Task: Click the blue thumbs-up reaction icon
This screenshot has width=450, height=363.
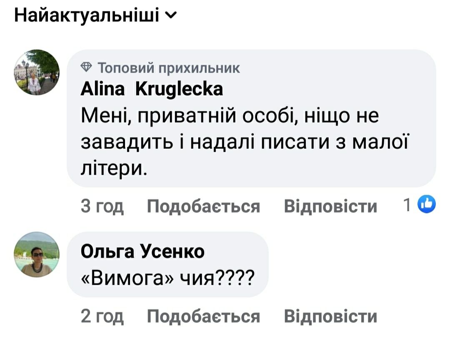Action: pyautogui.click(x=425, y=204)
